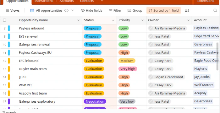Click Ari Ramírez-Medina avatar in Payless inbound row

point(151,28)
